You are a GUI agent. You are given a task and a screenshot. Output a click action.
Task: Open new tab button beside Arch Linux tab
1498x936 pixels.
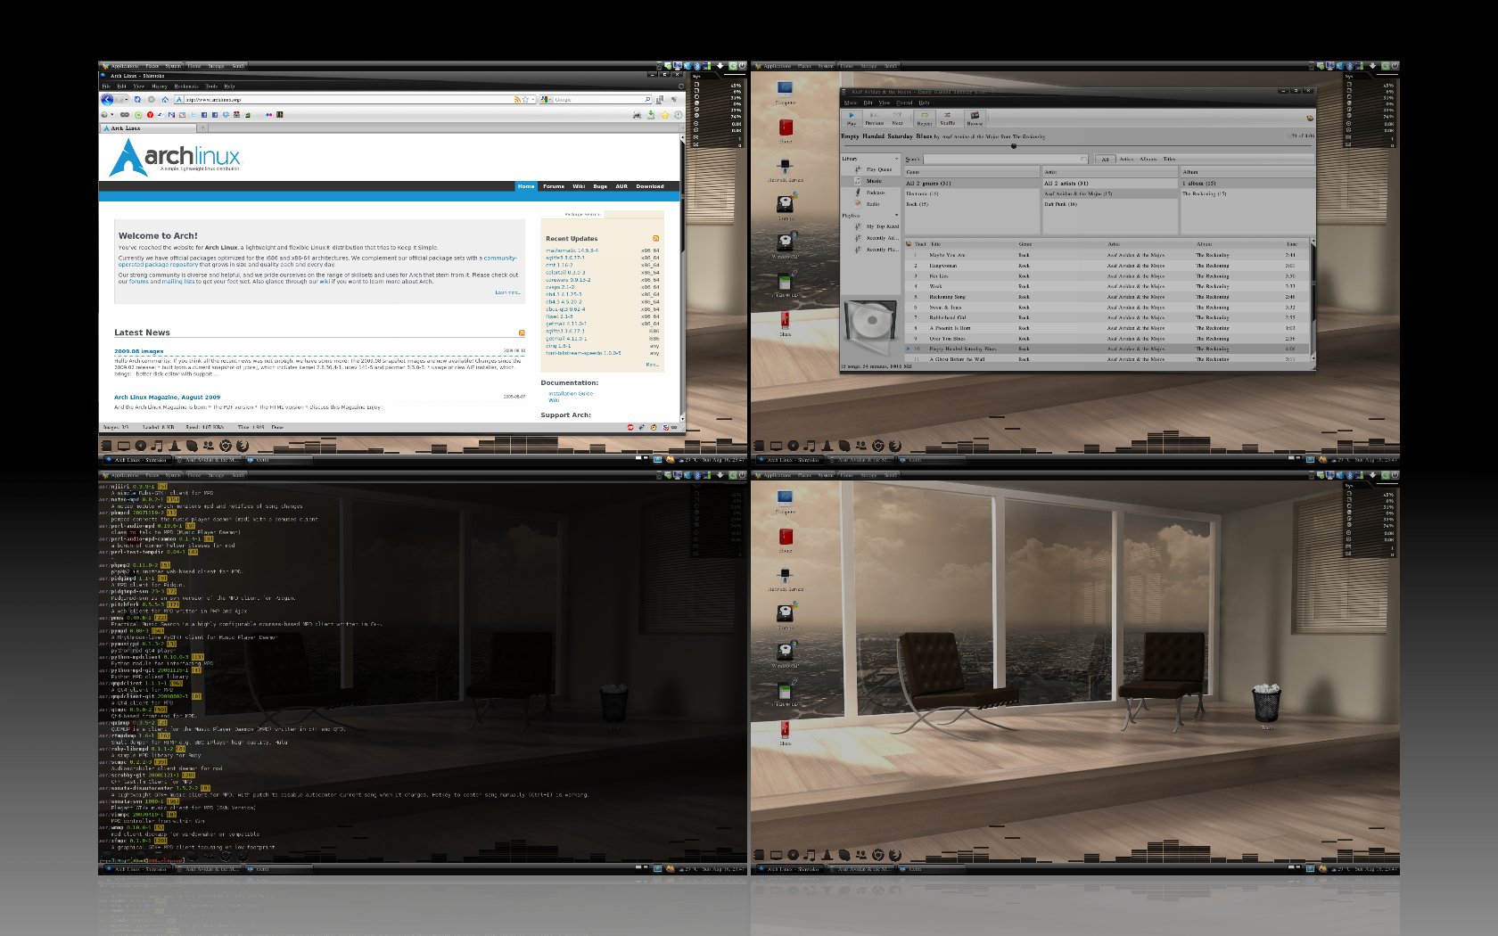[x=202, y=127]
